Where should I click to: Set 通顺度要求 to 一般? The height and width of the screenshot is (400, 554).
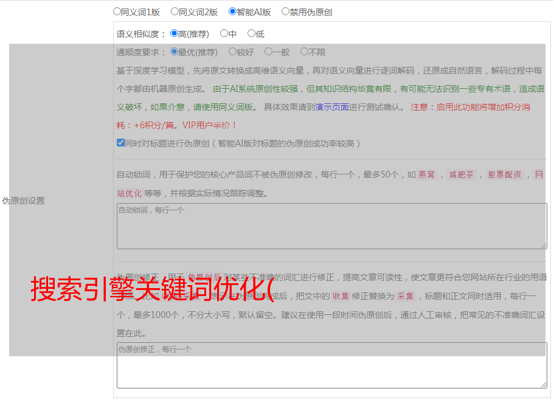click(x=268, y=52)
